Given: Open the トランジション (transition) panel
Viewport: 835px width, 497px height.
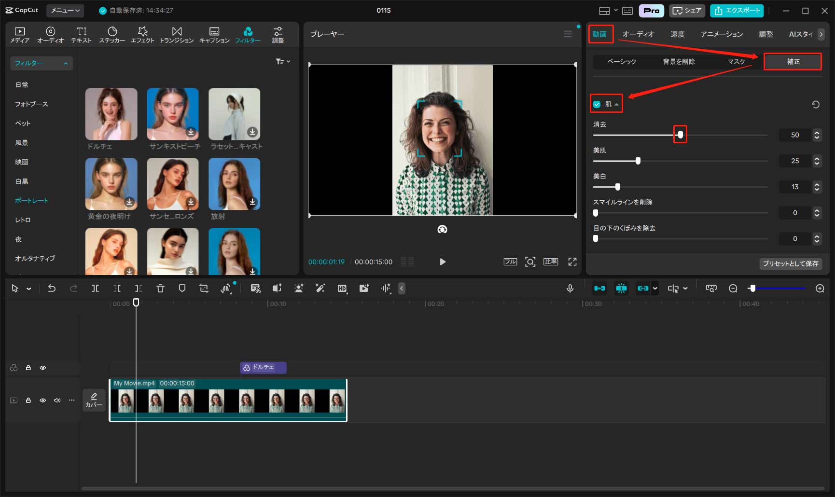Looking at the screenshot, I should pos(177,35).
